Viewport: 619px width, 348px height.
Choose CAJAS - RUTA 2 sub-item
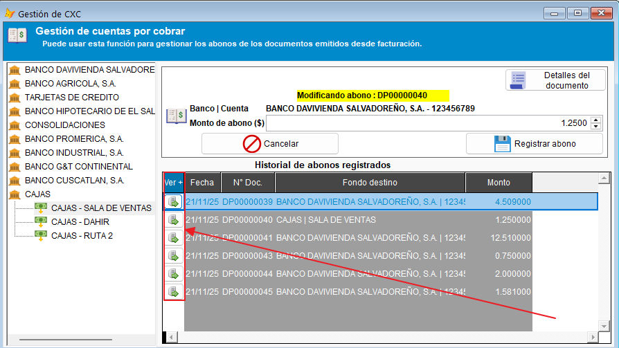click(82, 235)
